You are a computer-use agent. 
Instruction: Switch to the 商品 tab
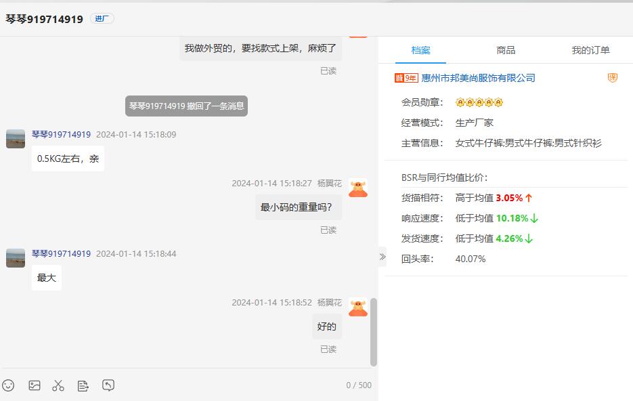(x=506, y=50)
